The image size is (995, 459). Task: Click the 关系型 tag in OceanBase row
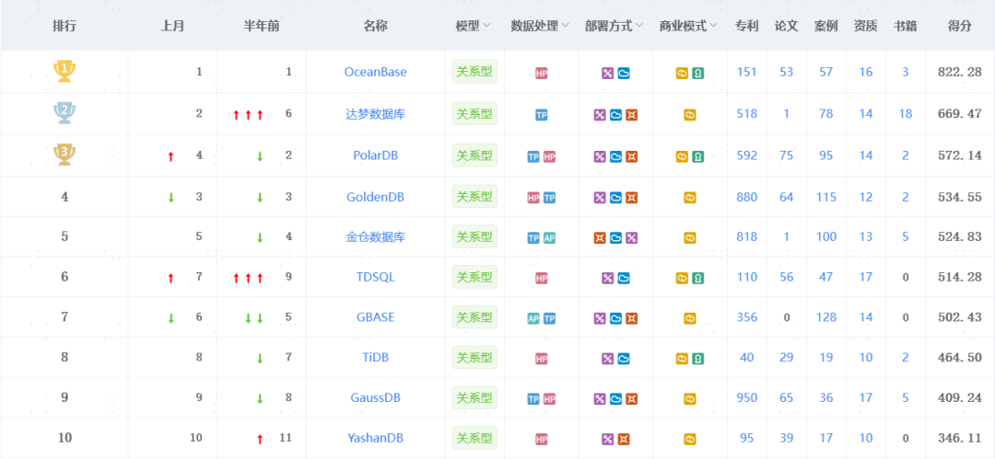[474, 72]
